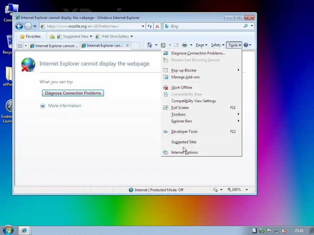Click the Back navigation arrow button

point(19,26)
